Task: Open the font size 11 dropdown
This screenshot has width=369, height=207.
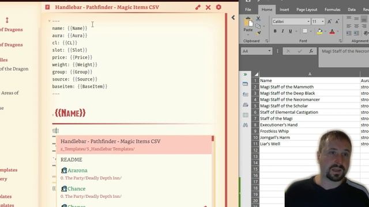Action: coord(323,22)
